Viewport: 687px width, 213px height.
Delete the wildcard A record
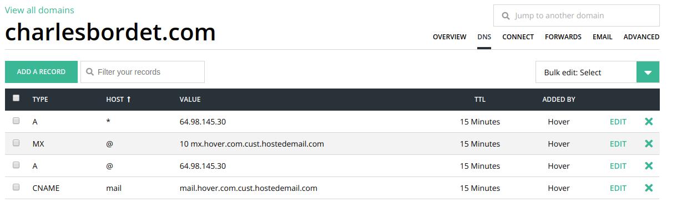(x=648, y=122)
